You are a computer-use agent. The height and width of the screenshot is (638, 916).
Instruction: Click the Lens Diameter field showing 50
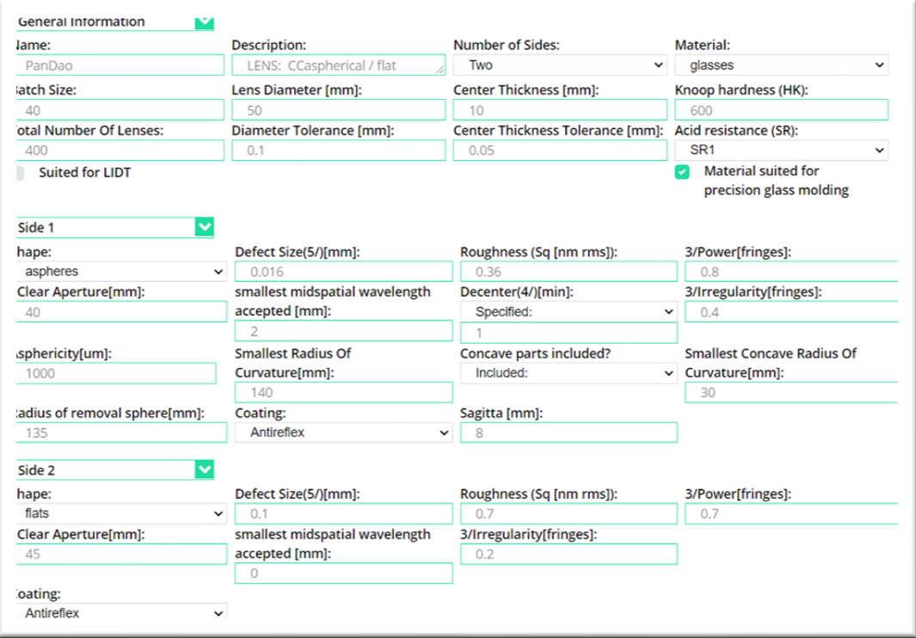tap(338, 110)
